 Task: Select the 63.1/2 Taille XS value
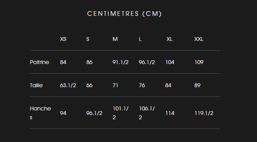point(68,85)
